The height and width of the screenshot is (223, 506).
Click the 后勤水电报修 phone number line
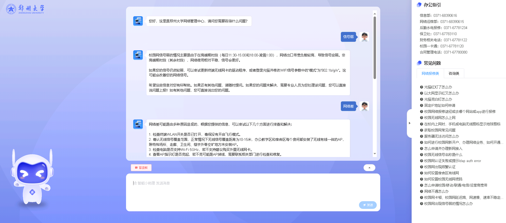click(x=443, y=28)
